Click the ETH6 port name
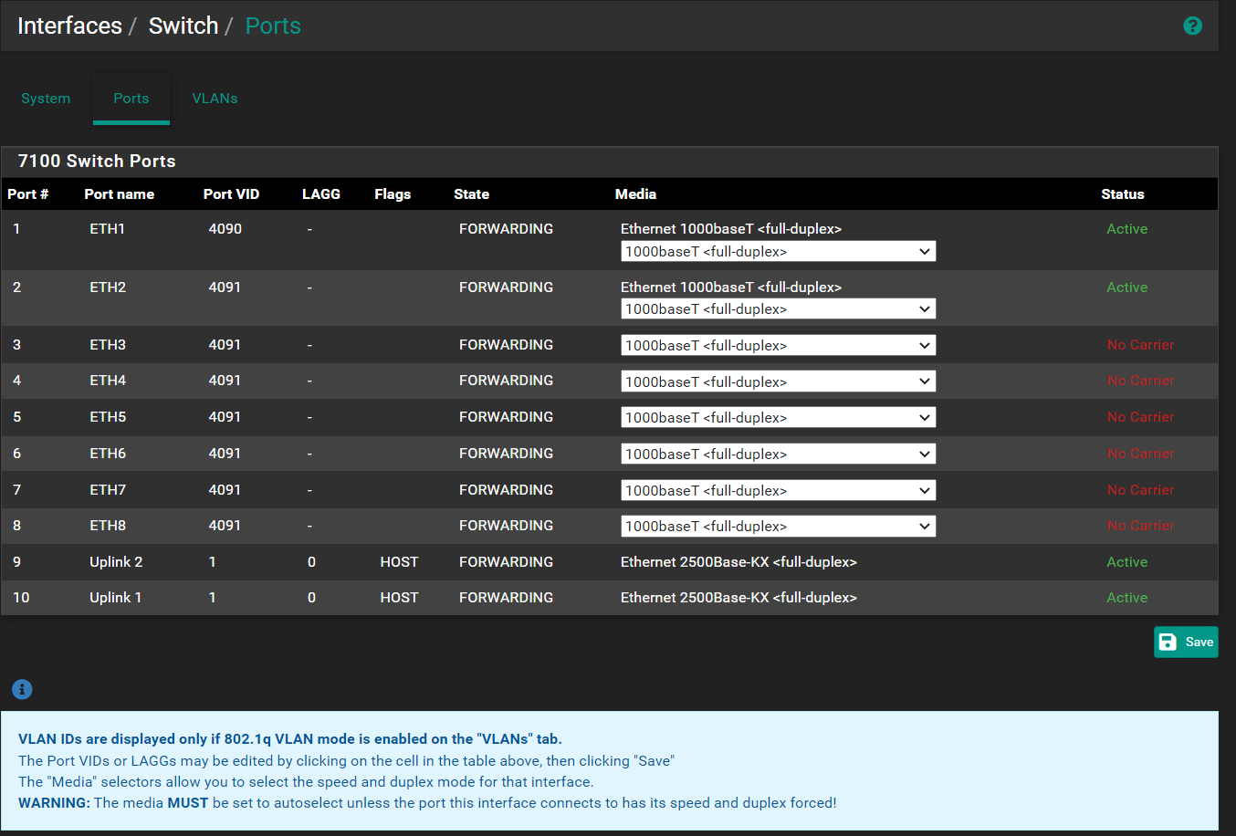 coord(108,454)
